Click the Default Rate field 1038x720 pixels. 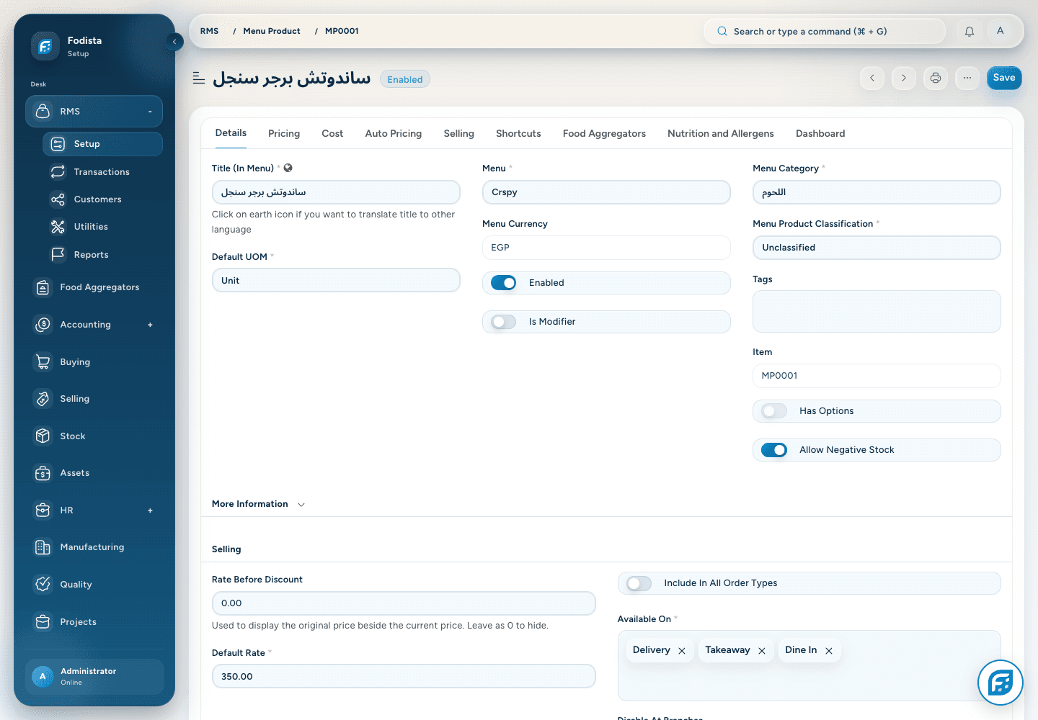[x=404, y=677]
